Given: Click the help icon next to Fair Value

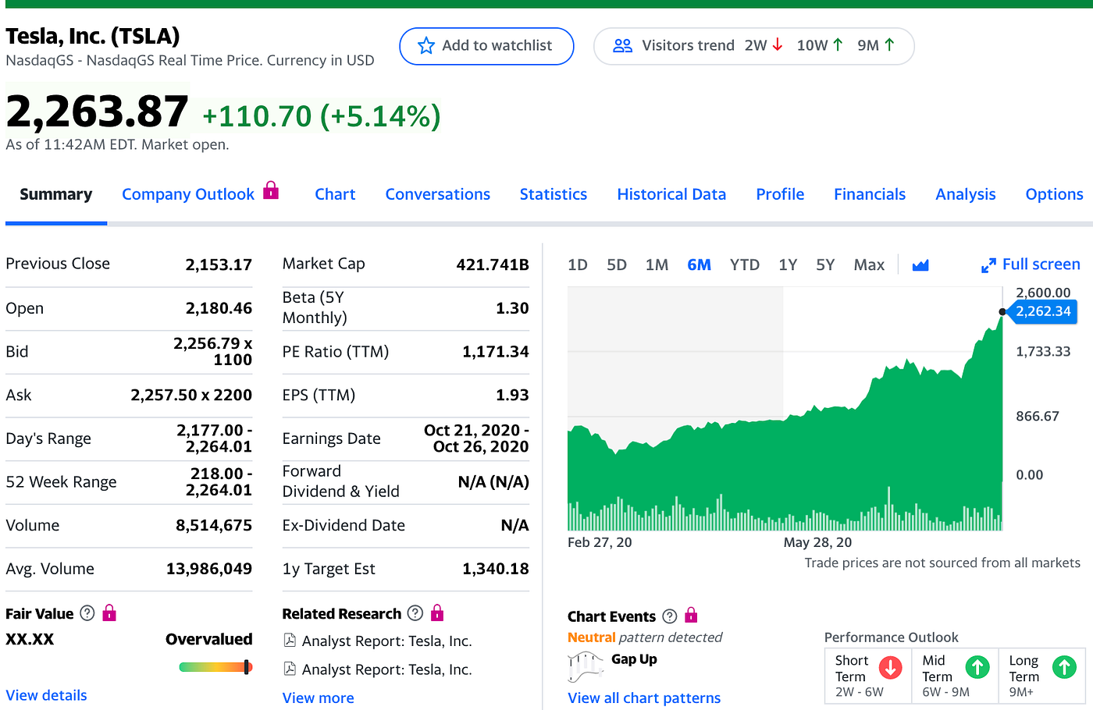Looking at the screenshot, I should 87,613.
